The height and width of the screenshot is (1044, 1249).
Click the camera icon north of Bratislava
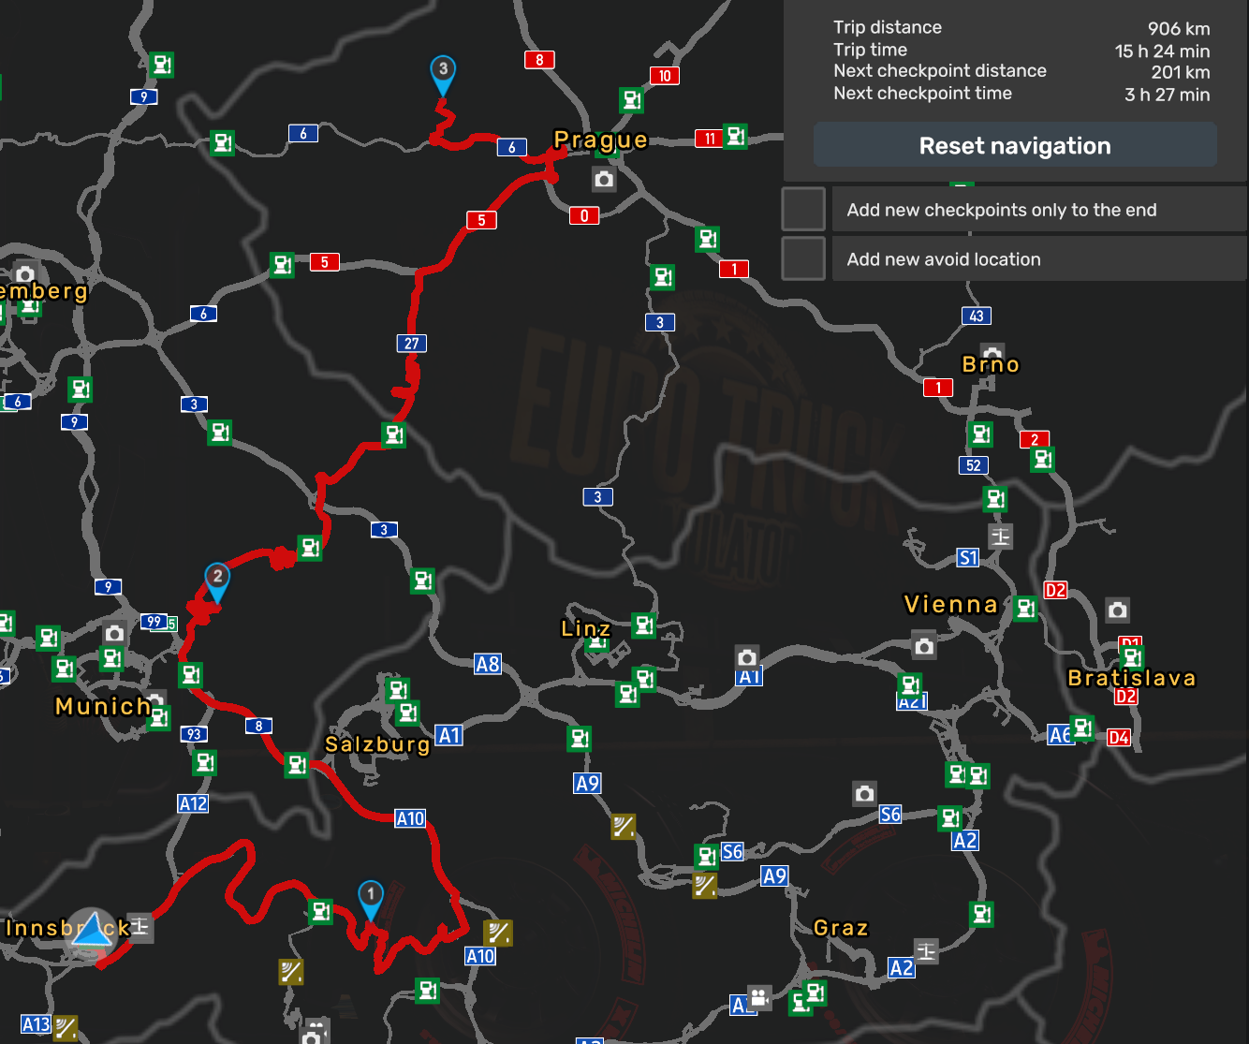1117,610
